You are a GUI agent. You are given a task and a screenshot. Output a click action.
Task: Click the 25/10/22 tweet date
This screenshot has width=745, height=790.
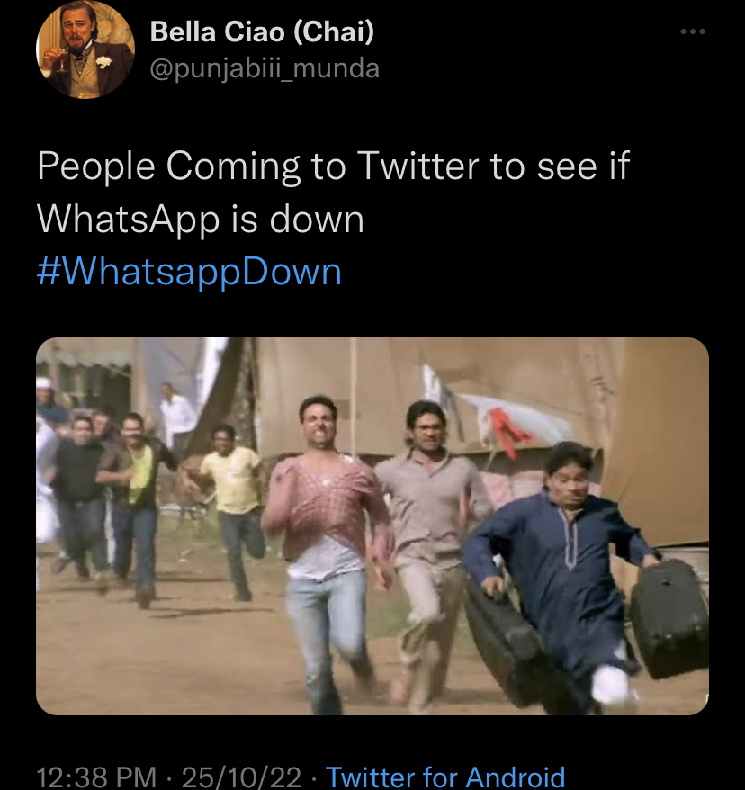241,776
